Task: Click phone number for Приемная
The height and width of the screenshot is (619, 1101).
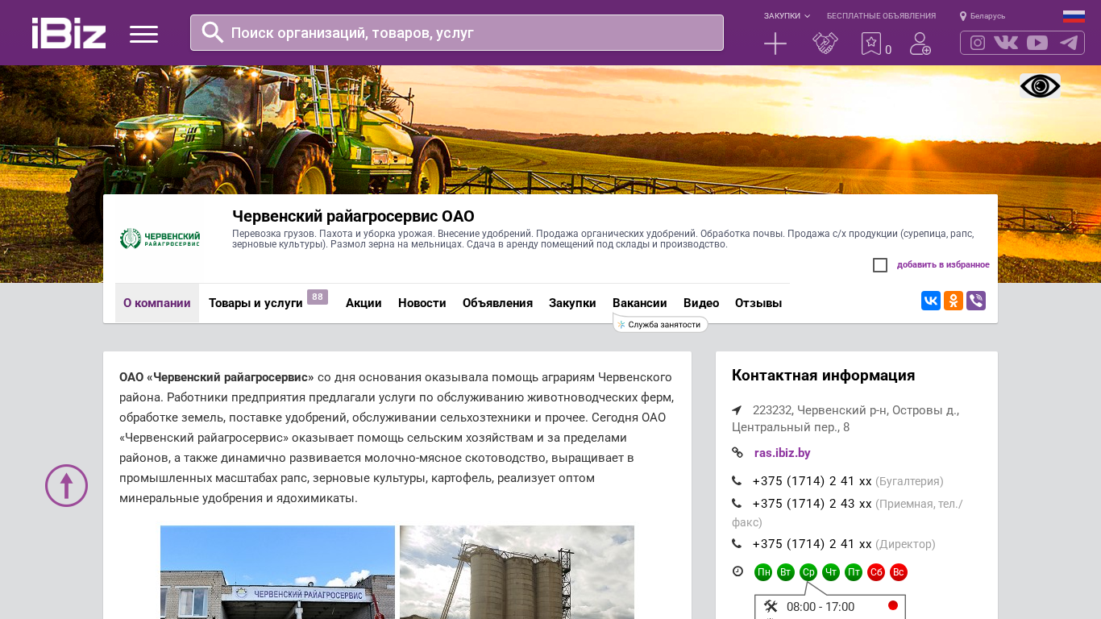Action: click(x=812, y=504)
